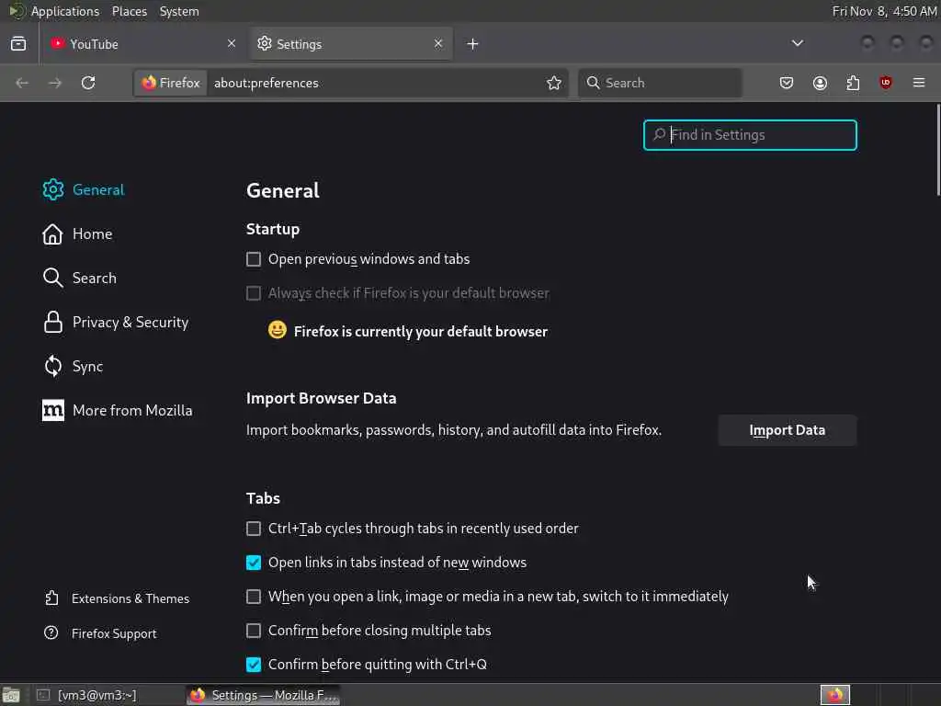Open the Applications system menu

point(64,11)
